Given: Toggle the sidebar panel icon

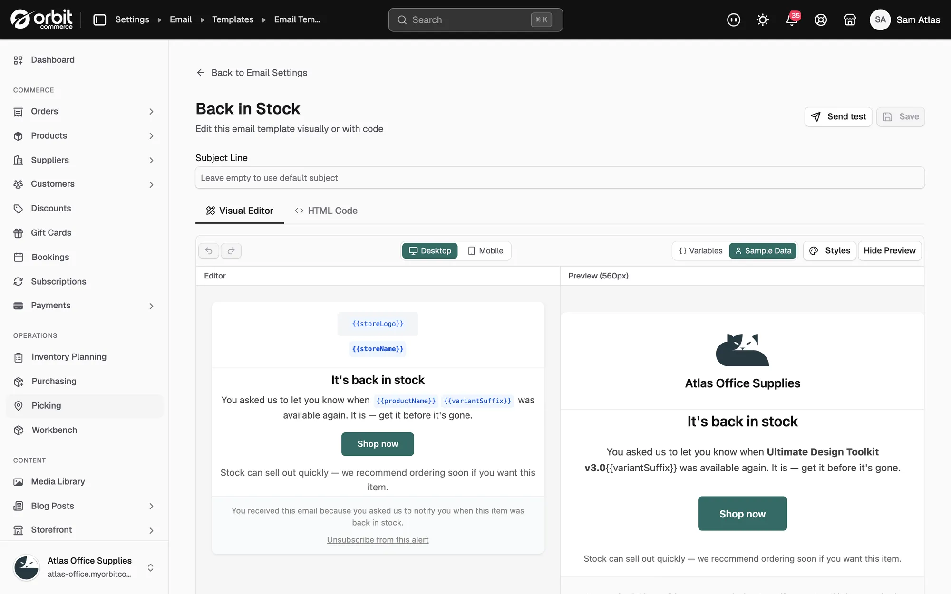Looking at the screenshot, I should [99, 19].
